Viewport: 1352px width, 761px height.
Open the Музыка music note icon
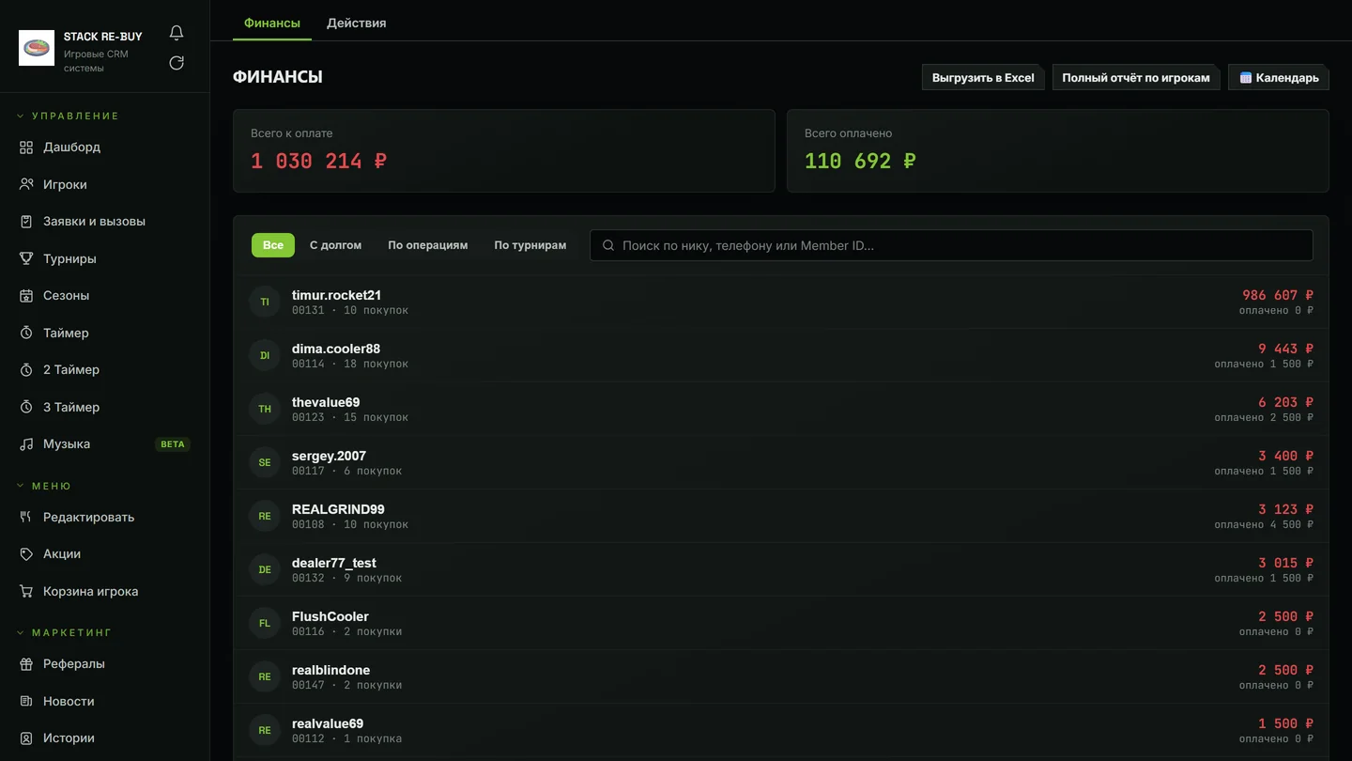26,444
